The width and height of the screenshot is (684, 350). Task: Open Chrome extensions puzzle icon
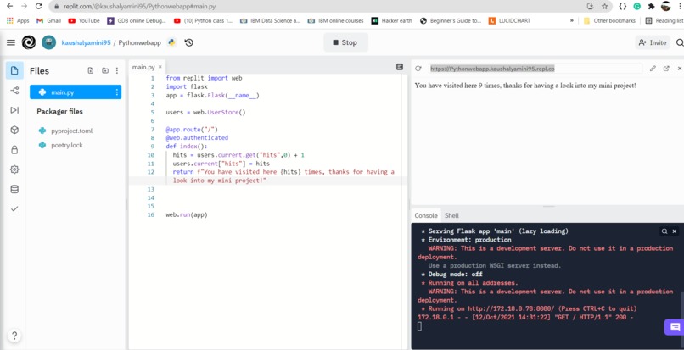(651, 7)
